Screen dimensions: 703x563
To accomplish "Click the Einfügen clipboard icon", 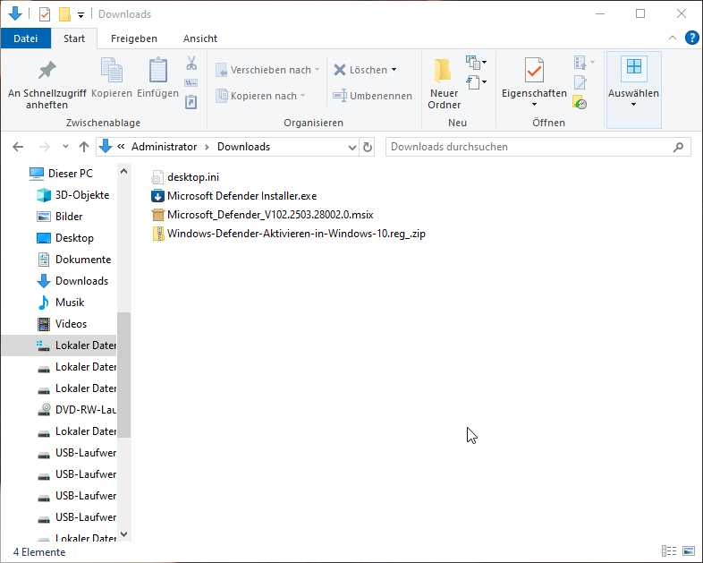I will click(x=157, y=70).
